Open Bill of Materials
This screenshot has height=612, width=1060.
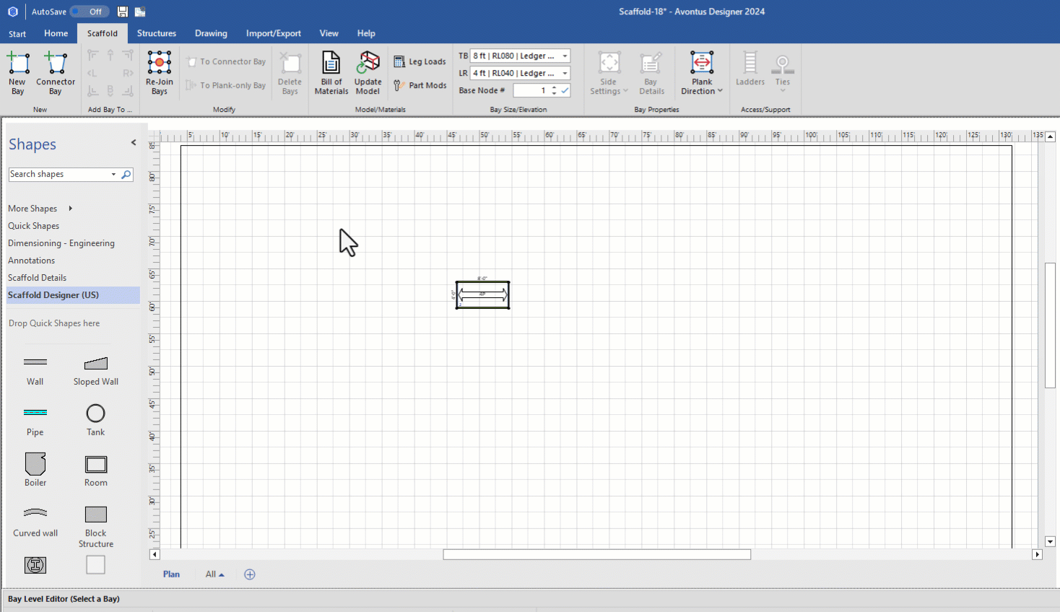tap(331, 64)
